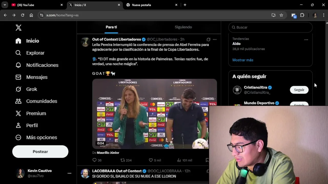
Task: Open Mensajes from the envelope icon
Action: tap(18, 77)
